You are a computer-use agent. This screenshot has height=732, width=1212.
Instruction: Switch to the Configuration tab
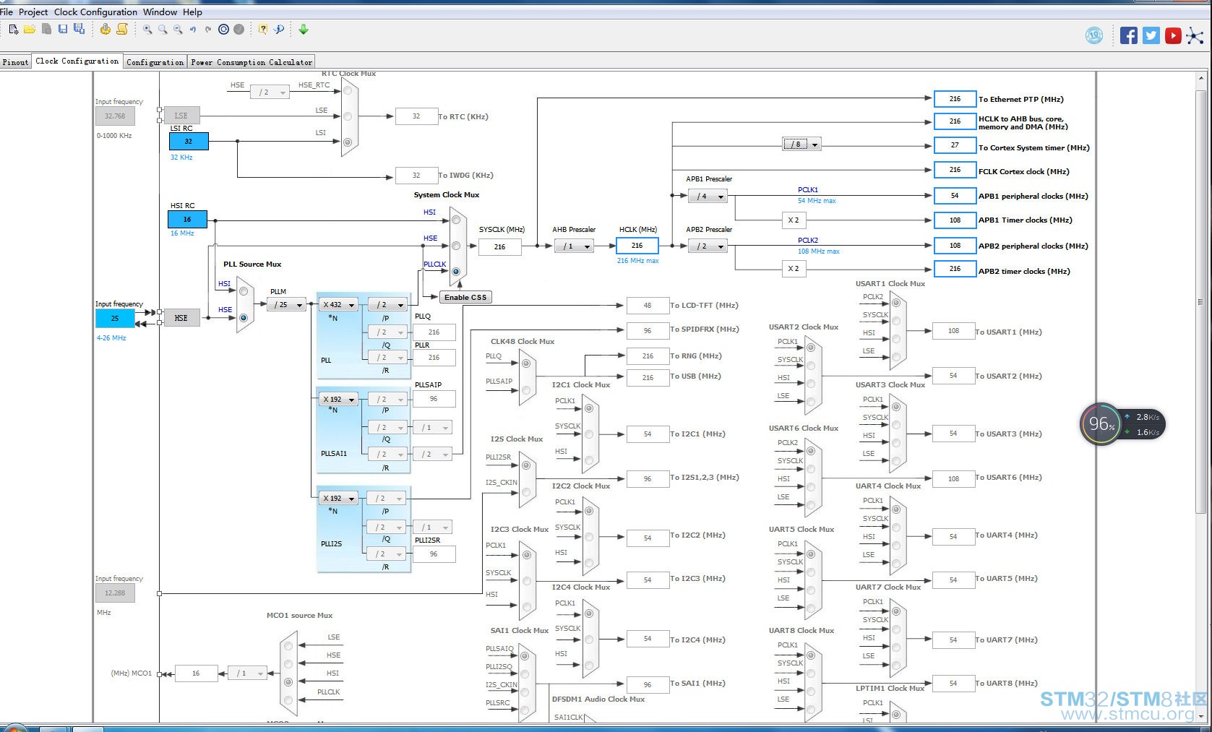155,62
